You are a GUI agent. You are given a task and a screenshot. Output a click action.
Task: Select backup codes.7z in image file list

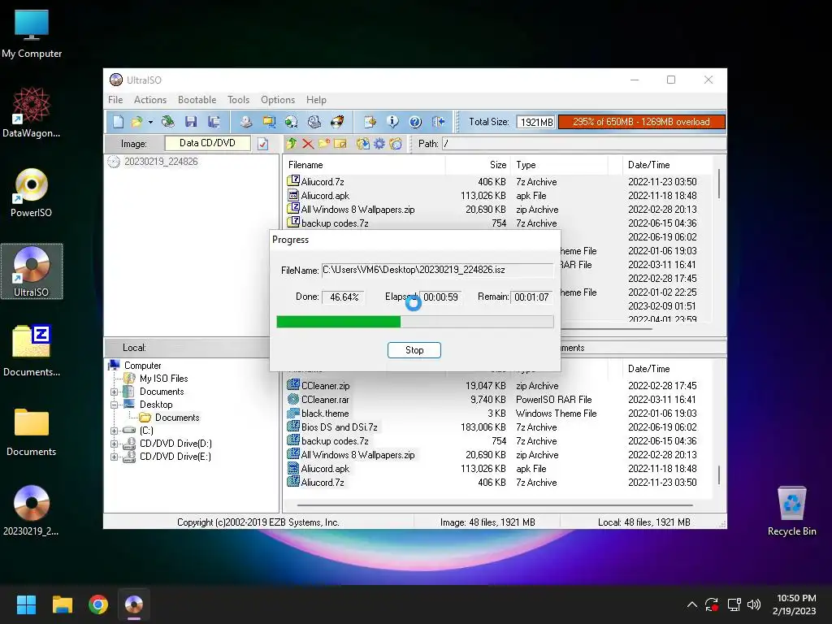click(335, 223)
